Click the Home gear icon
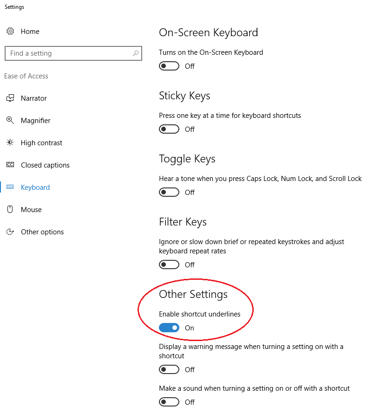The image size is (368, 413). [x=10, y=32]
